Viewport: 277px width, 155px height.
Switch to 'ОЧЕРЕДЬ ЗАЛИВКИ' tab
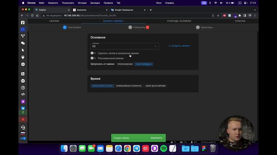[179, 21]
